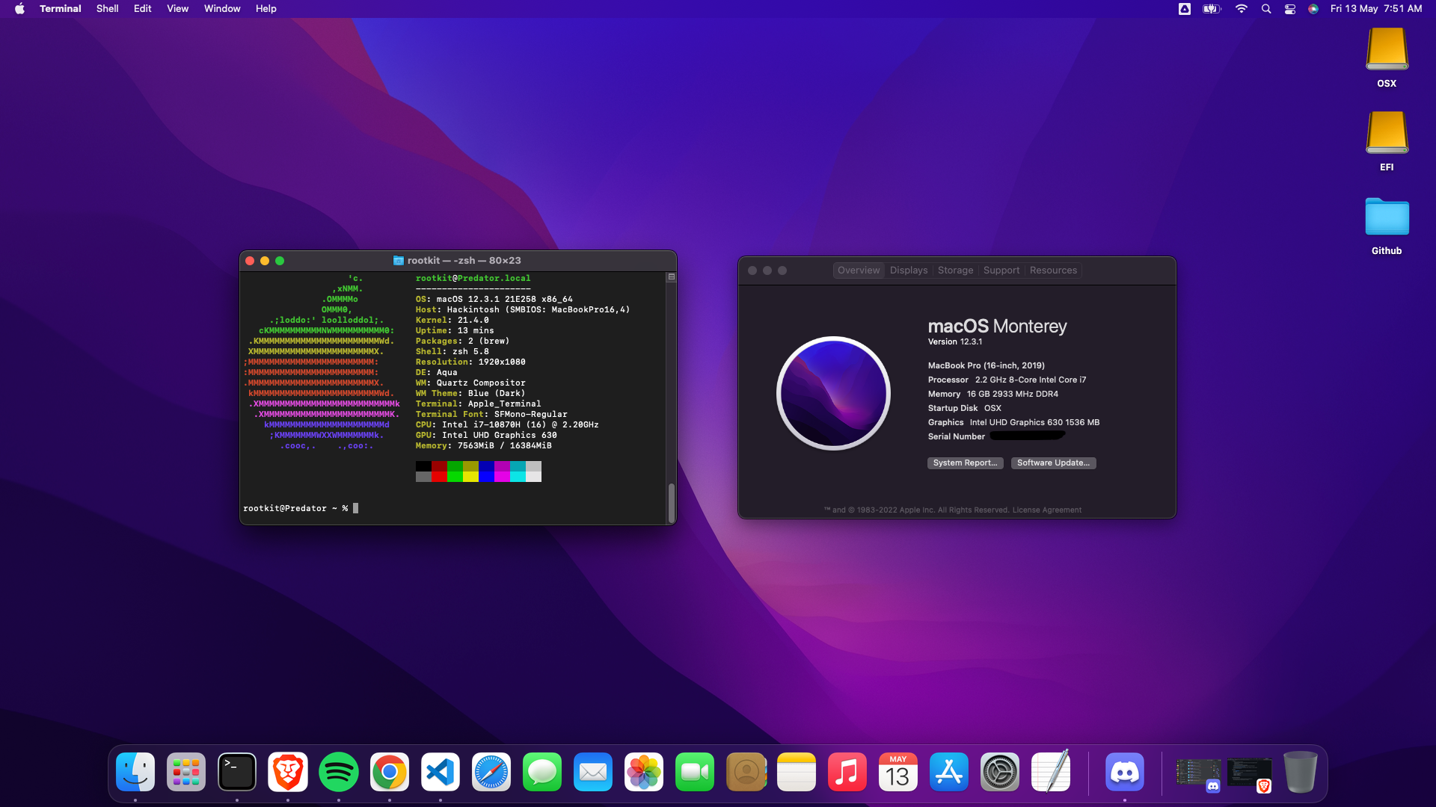This screenshot has height=807, width=1436.
Task: Launch Safari from the Dock
Action: [x=491, y=772]
